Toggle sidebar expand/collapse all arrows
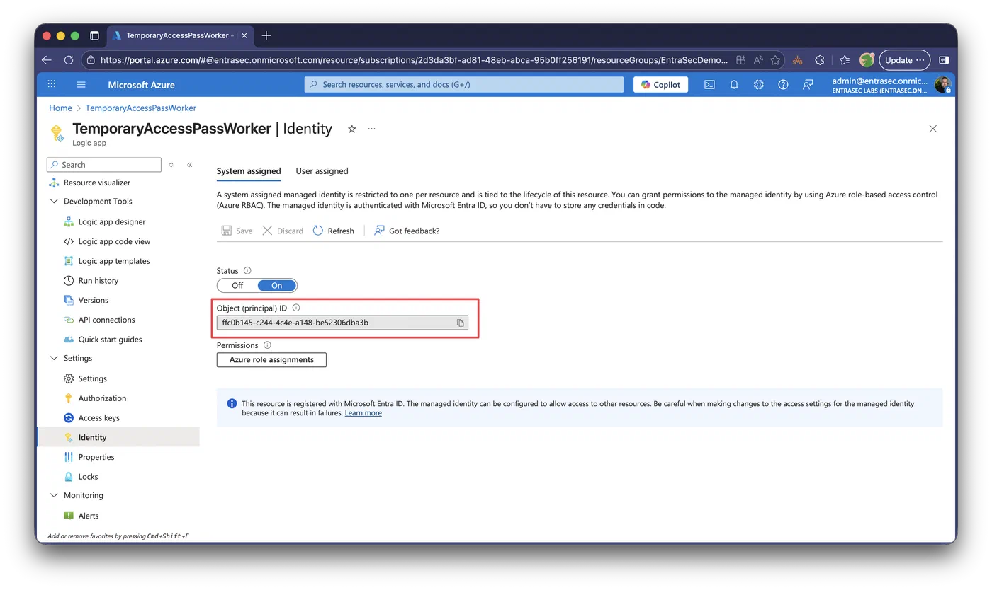Image resolution: width=992 pixels, height=590 pixels. point(171,165)
